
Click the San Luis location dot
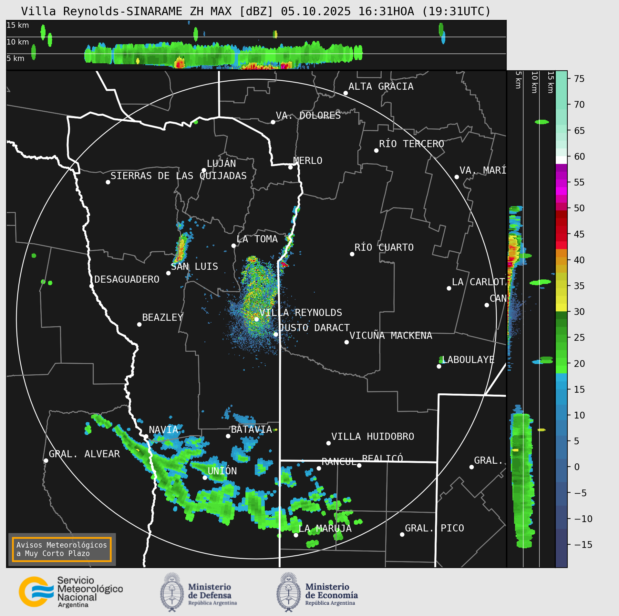168,273
